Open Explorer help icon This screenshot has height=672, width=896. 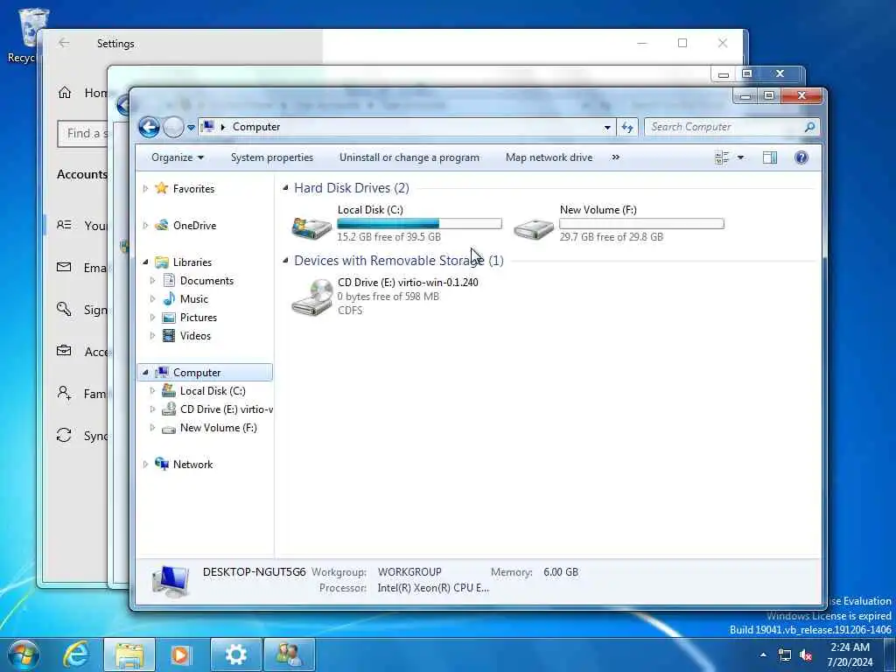click(x=801, y=157)
